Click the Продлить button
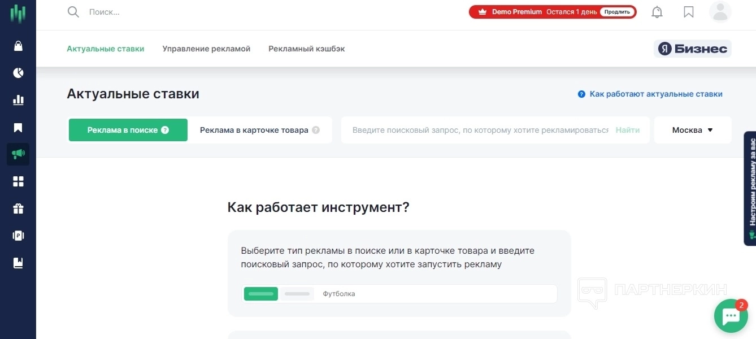Viewport: 756px width, 339px height. click(x=617, y=12)
